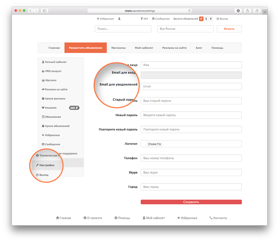
Task: Toggle the Safari sidebar button
Action: pos(45,11)
